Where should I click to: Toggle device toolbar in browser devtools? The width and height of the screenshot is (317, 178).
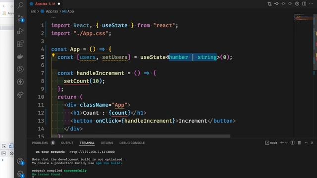click(11, 146)
